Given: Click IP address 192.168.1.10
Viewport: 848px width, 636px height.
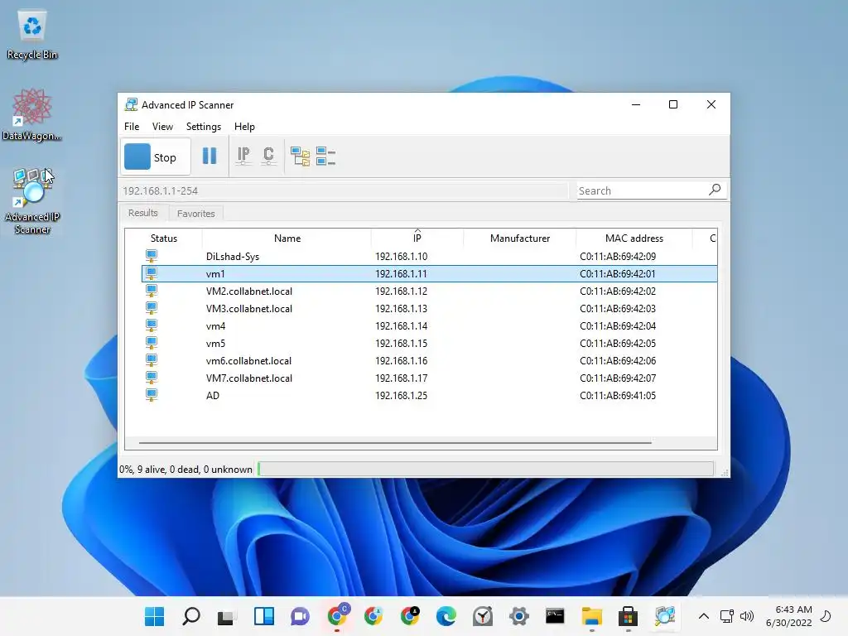Looking at the screenshot, I should pyautogui.click(x=402, y=257).
